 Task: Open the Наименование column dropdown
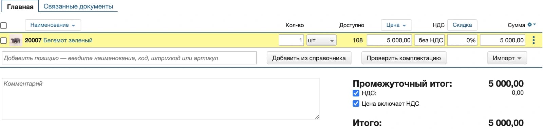(53, 25)
